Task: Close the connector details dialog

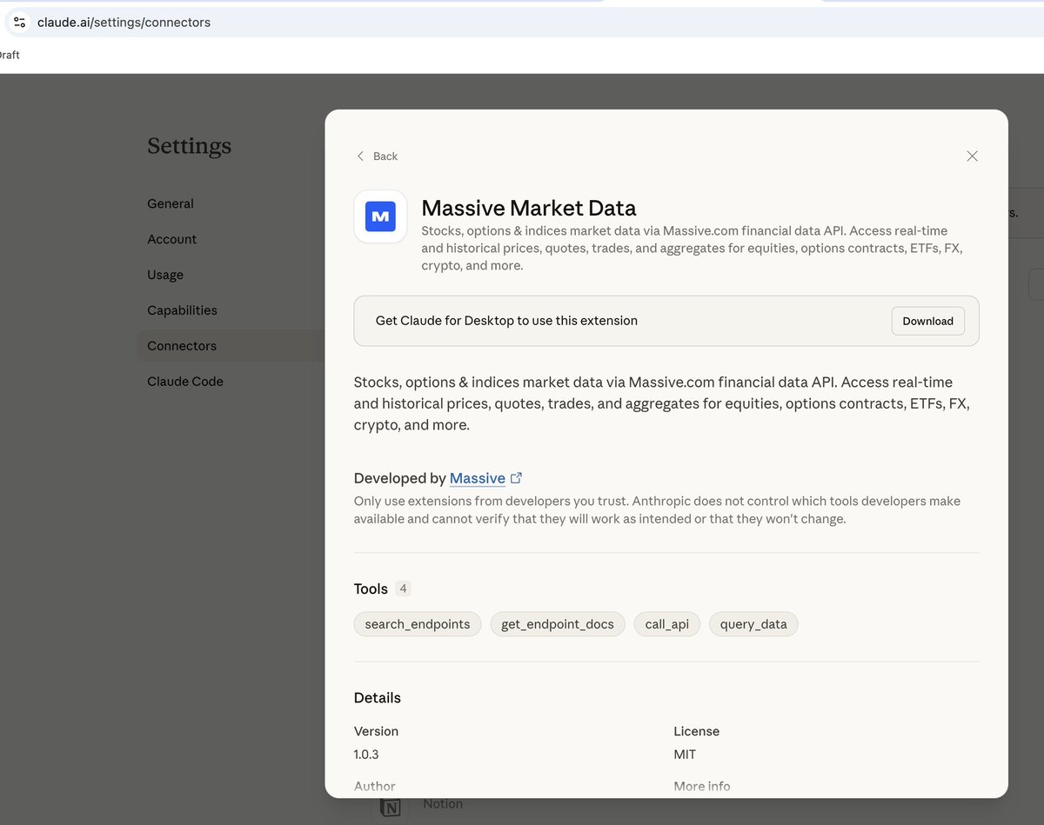Action: point(972,156)
